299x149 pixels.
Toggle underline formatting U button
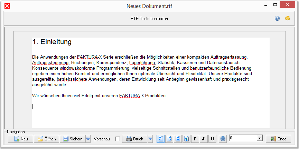pyautogui.click(x=212, y=139)
